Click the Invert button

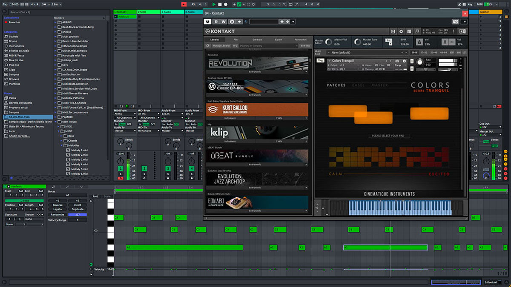tap(78, 205)
